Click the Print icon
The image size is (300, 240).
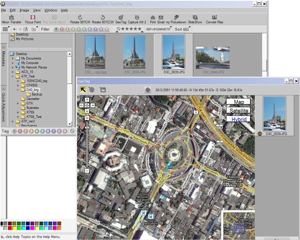tap(153, 20)
